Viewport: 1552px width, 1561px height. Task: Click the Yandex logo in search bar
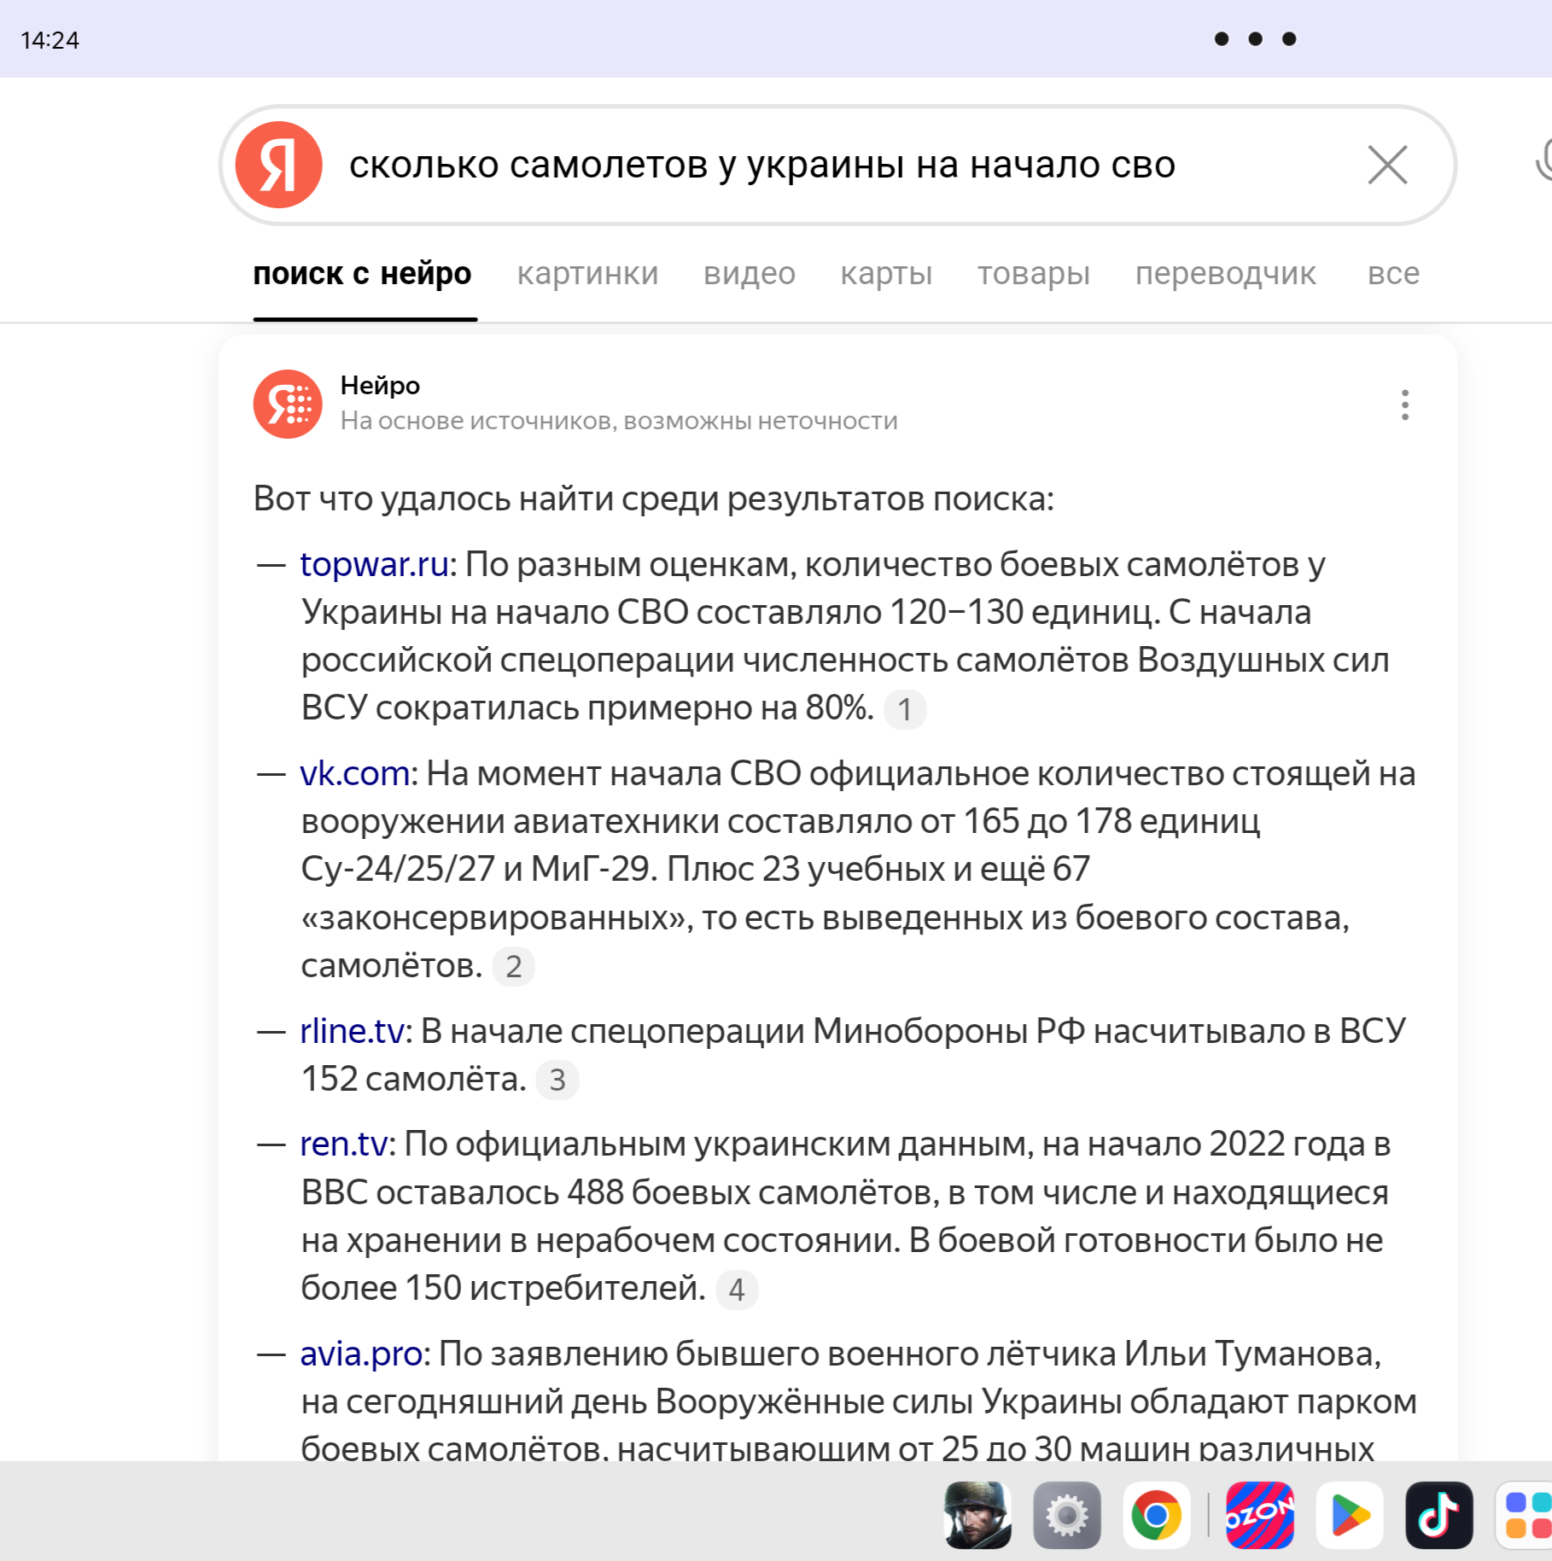[278, 165]
